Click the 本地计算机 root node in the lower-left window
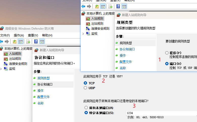This screenshot has width=197, height=122. point(18,49)
